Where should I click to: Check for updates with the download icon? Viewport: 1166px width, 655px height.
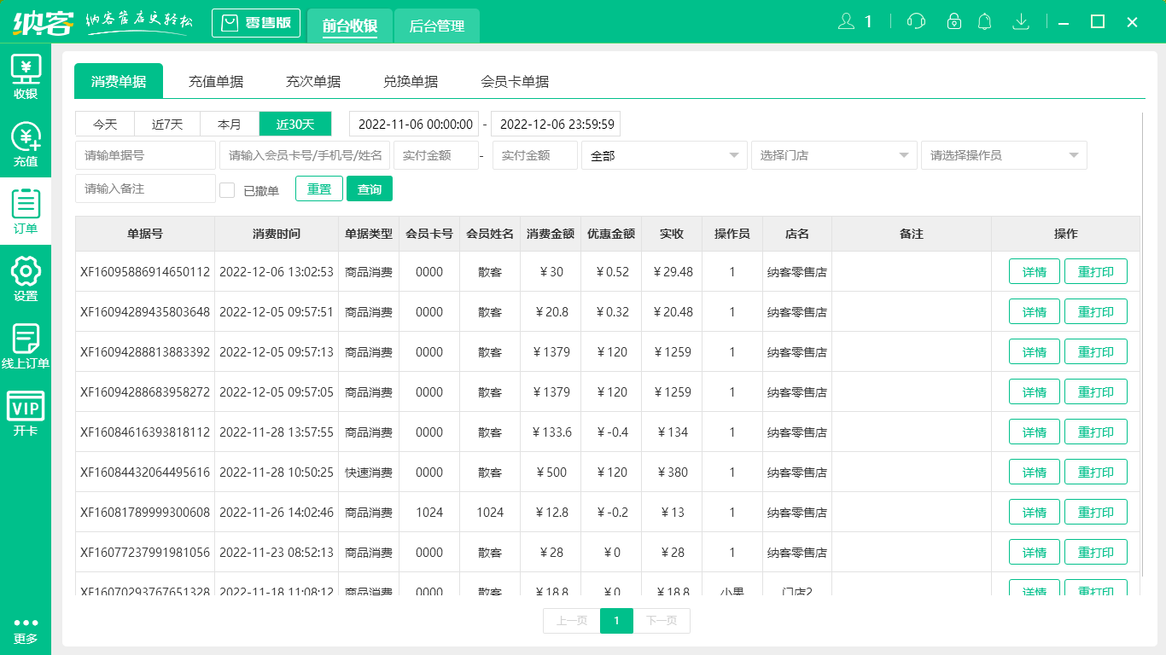coord(1021,21)
